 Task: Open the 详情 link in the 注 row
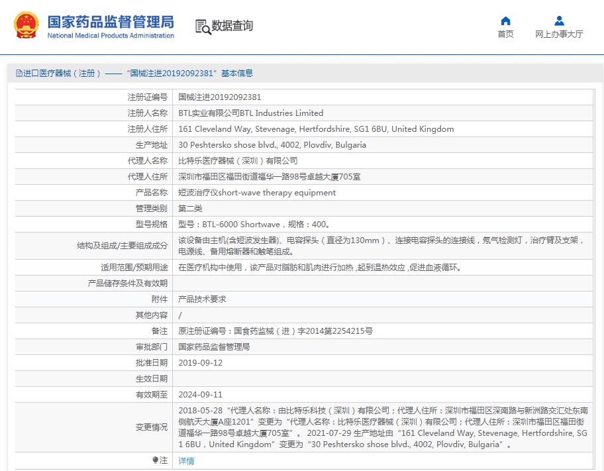[187, 460]
